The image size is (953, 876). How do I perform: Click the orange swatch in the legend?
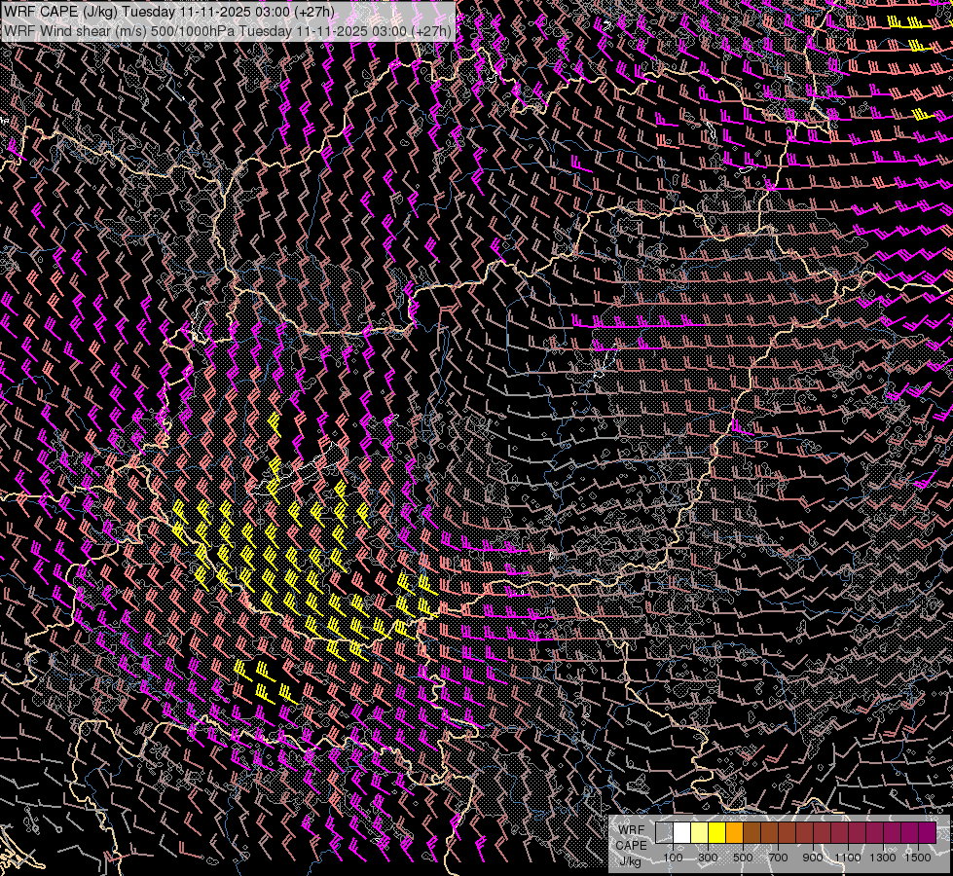click(x=735, y=833)
